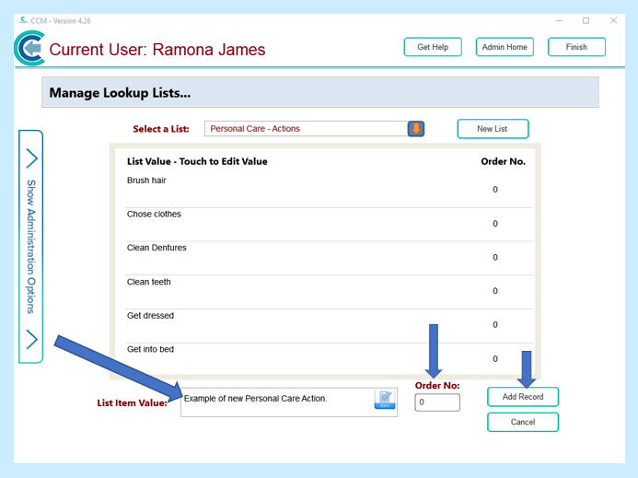The image size is (638, 478).
Task: Maximize the CCM window
Action: 586,20
